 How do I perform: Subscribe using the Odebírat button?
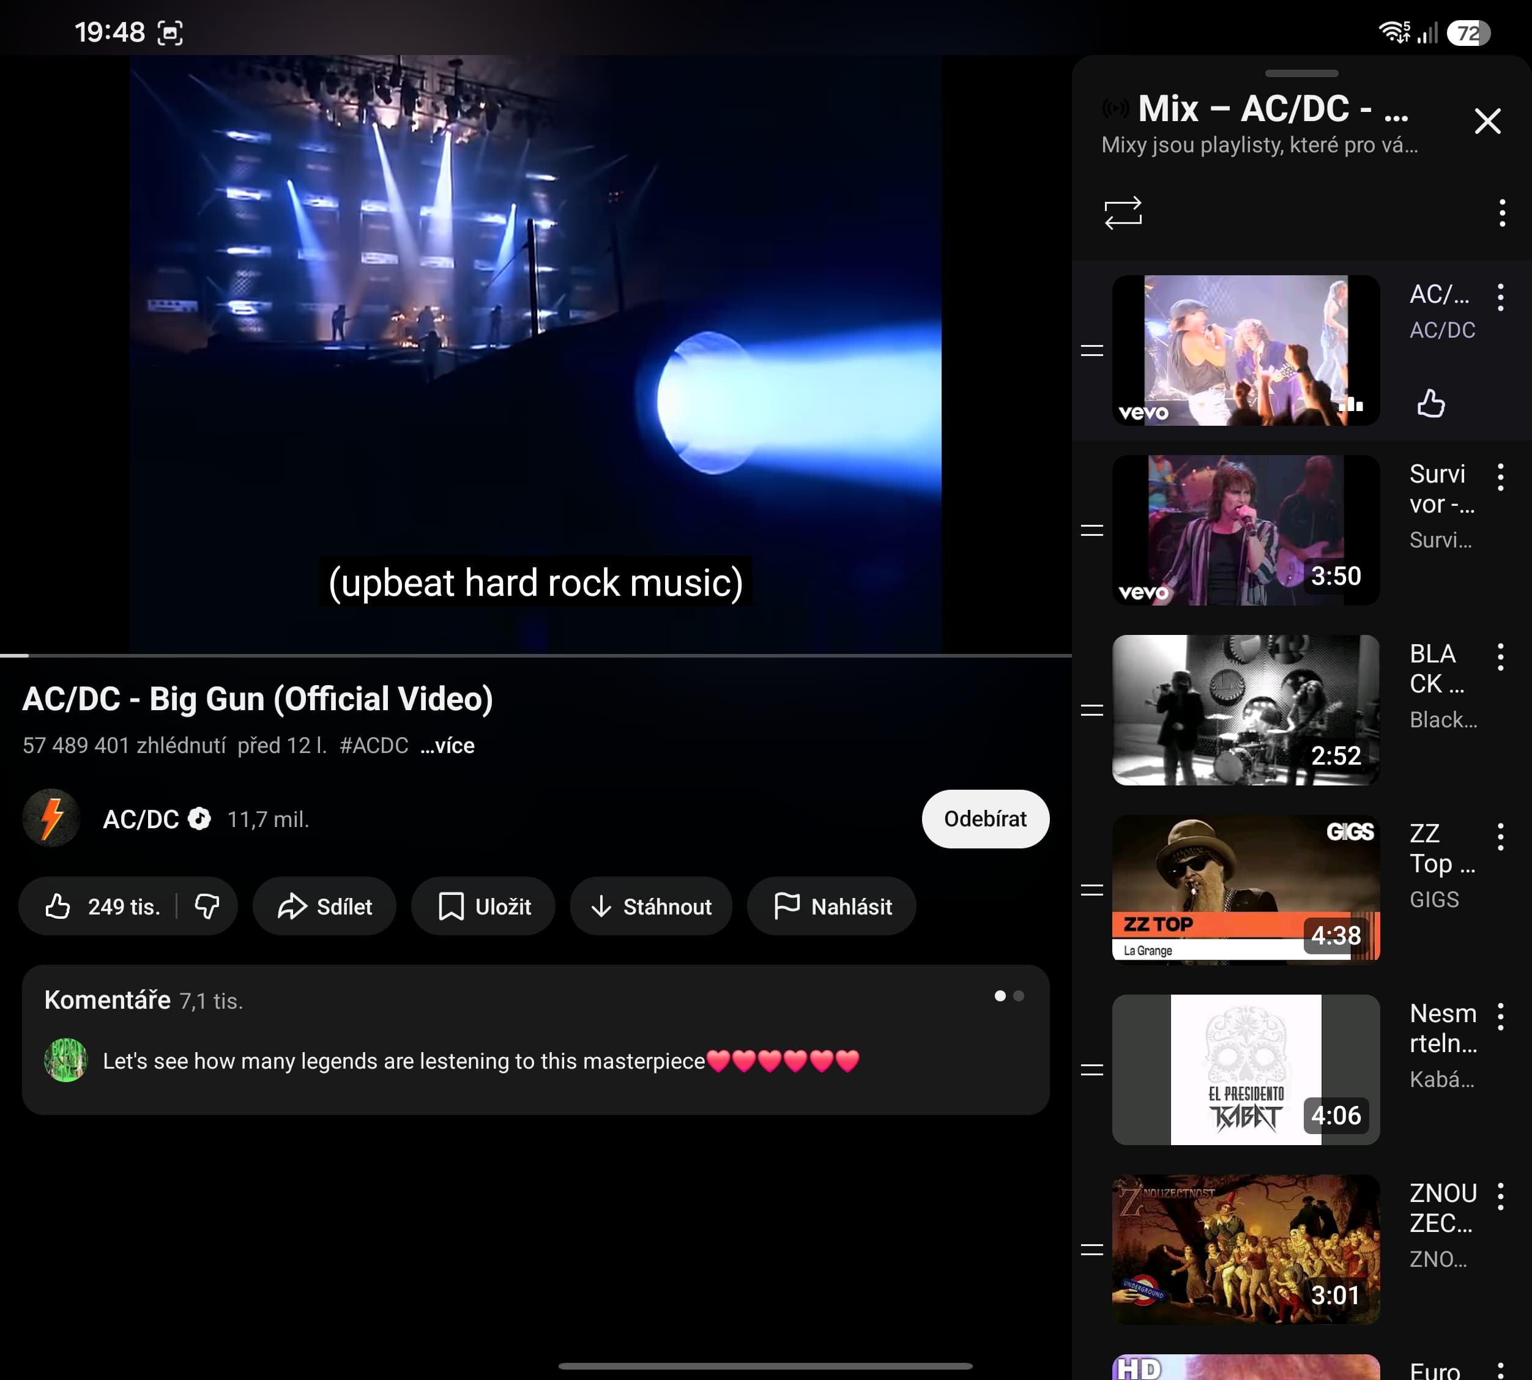pyautogui.click(x=985, y=819)
